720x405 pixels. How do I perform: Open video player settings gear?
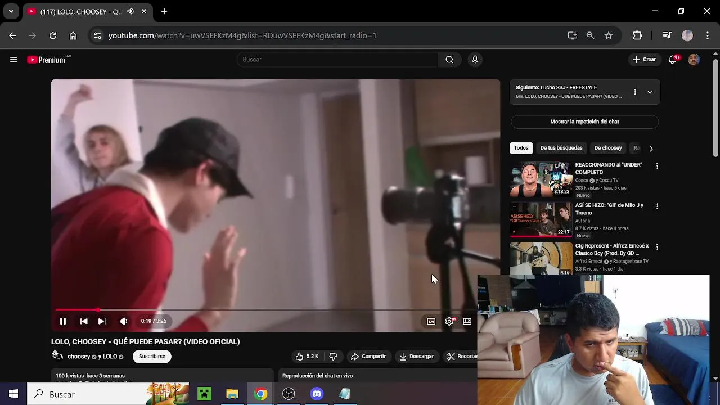[449, 321]
